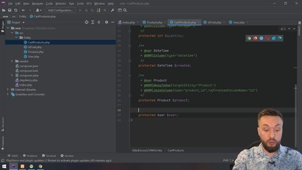Expand External Libraries node
Viewport: 302px width, 170px height.
click(x=8, y=89)
